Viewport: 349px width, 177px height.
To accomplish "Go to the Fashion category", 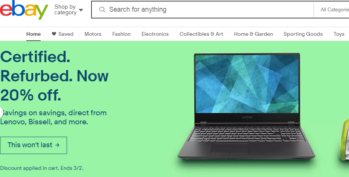I will point(121,34).
